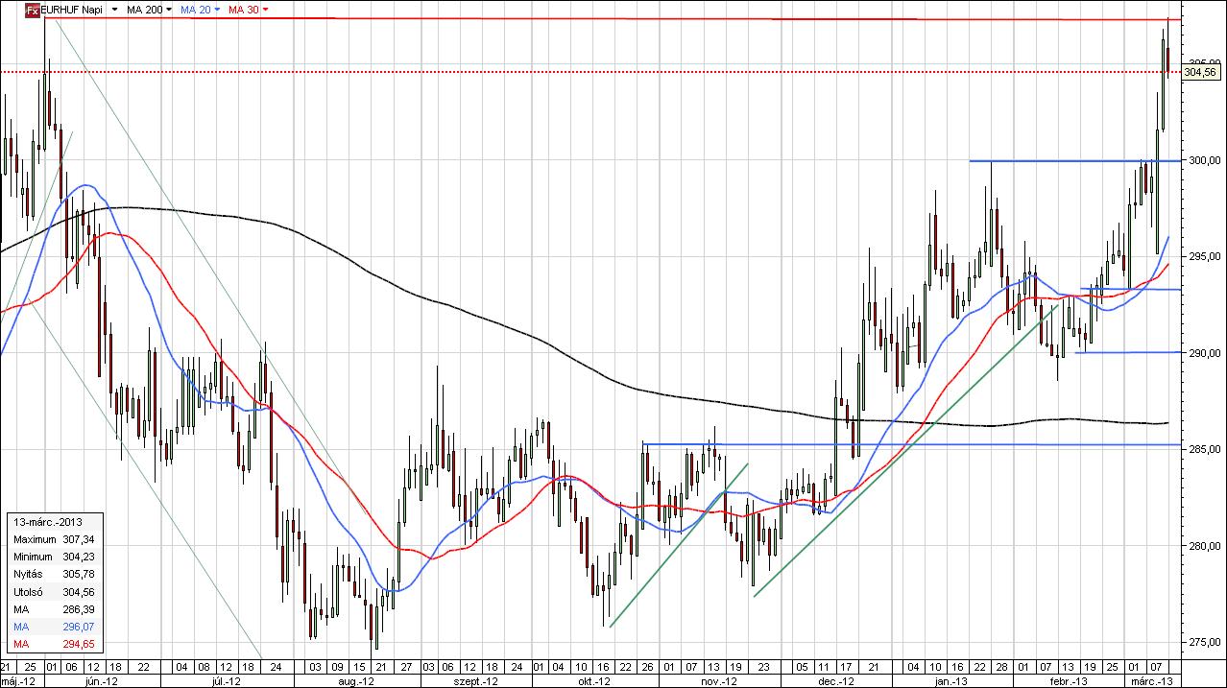Click the nov.-12 month label
The image size is (1227, 688).
(x=719, y=680)
